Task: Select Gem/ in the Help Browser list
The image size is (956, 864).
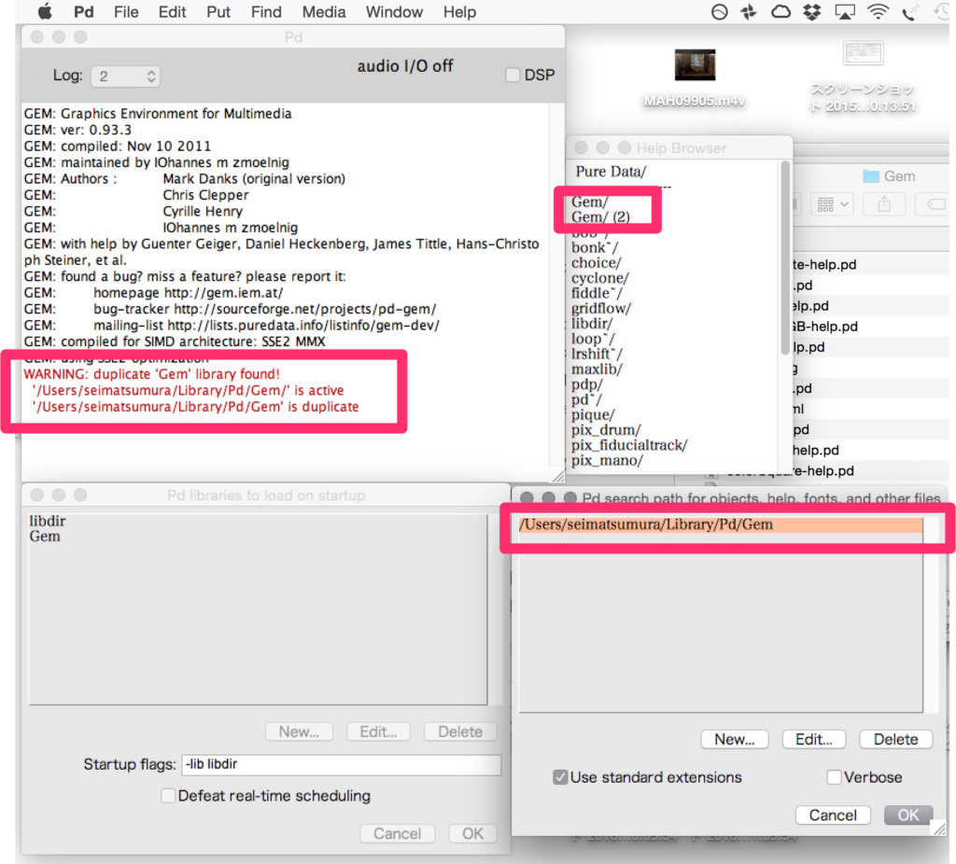Action: (590, 202)
